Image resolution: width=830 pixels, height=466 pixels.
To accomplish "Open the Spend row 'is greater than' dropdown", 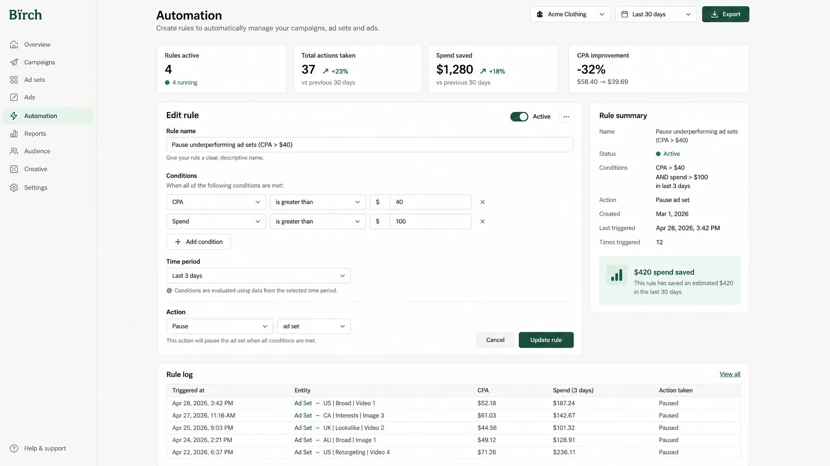I will point(318,221).
